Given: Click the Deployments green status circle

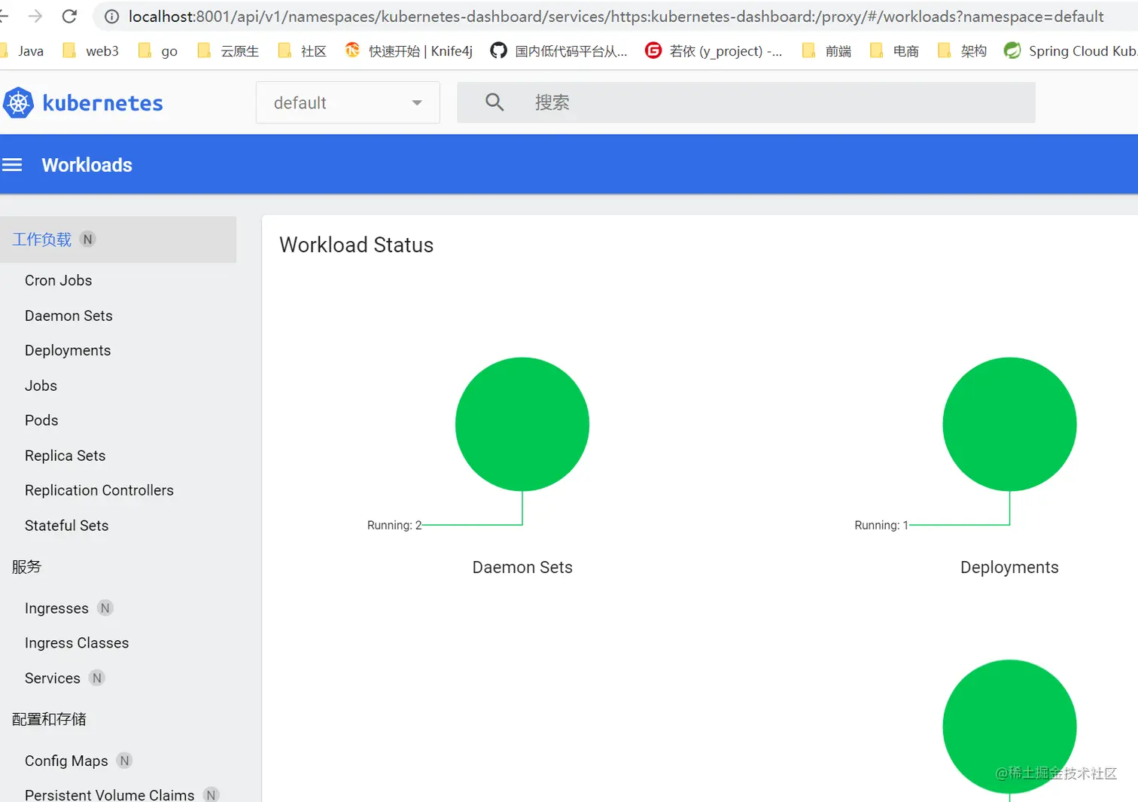Looking at the screenshot, I should tap(1009, 424).
